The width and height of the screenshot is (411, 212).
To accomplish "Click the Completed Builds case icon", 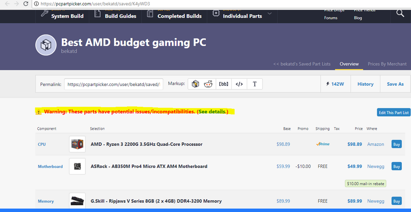I will [x=150, y=14].
